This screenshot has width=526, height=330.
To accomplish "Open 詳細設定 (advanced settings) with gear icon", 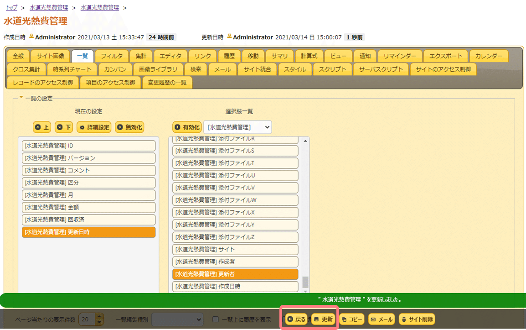I will [93, 127].
